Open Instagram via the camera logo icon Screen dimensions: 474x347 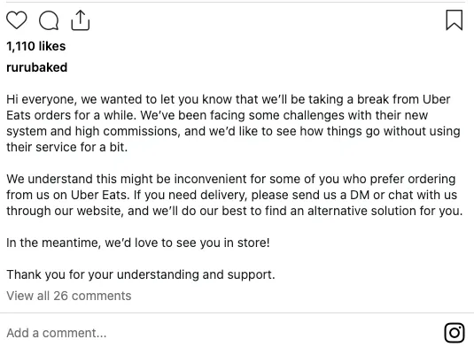coord(455,333)
